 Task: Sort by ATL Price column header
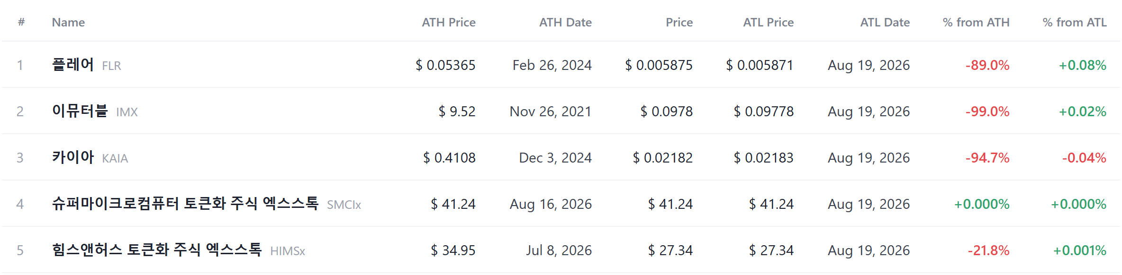[768, 22]
